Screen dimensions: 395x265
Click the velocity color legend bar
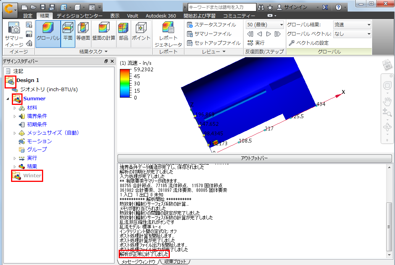[125, 83]
